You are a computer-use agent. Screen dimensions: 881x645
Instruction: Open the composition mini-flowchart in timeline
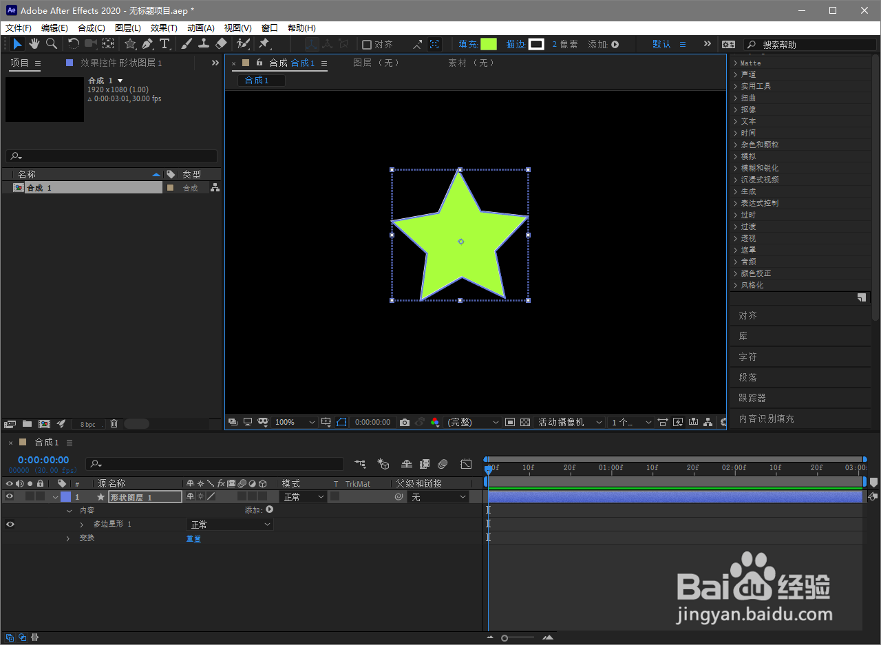(360, 465)
